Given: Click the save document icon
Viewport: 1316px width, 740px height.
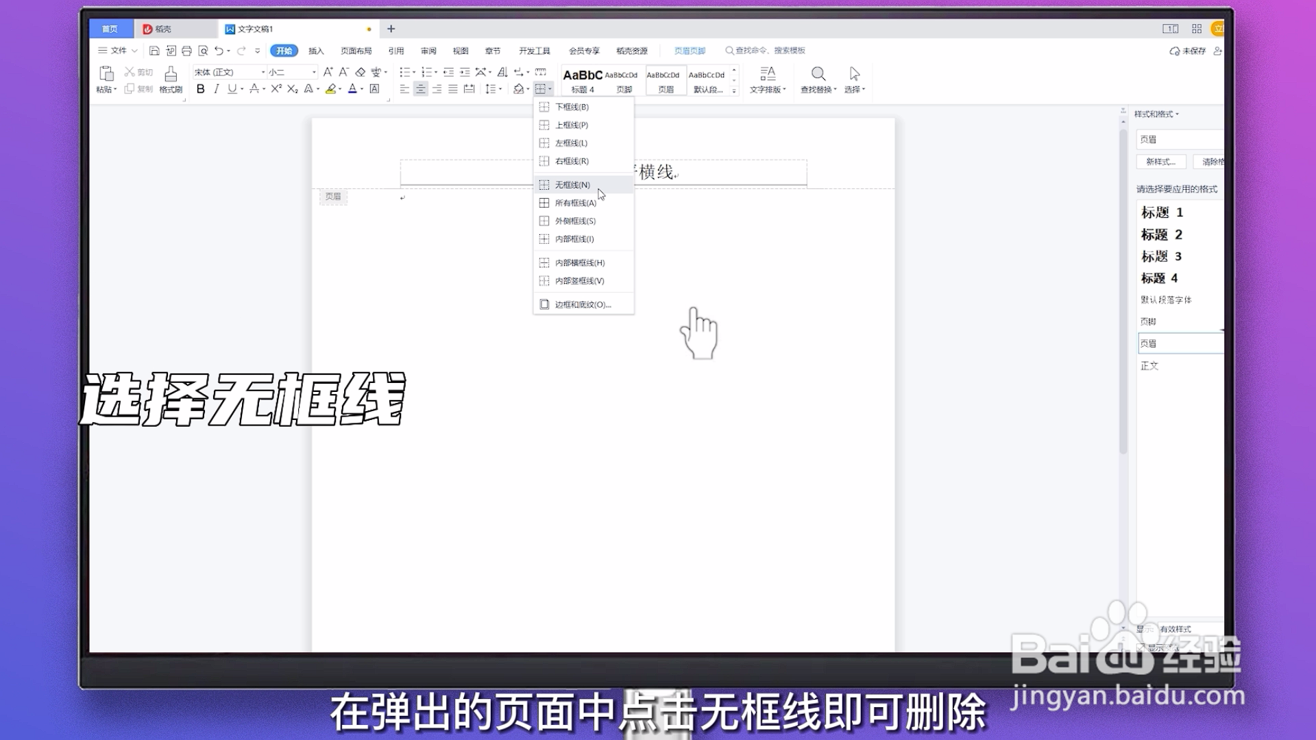Looking at the screenshot, I should point(154,51).
